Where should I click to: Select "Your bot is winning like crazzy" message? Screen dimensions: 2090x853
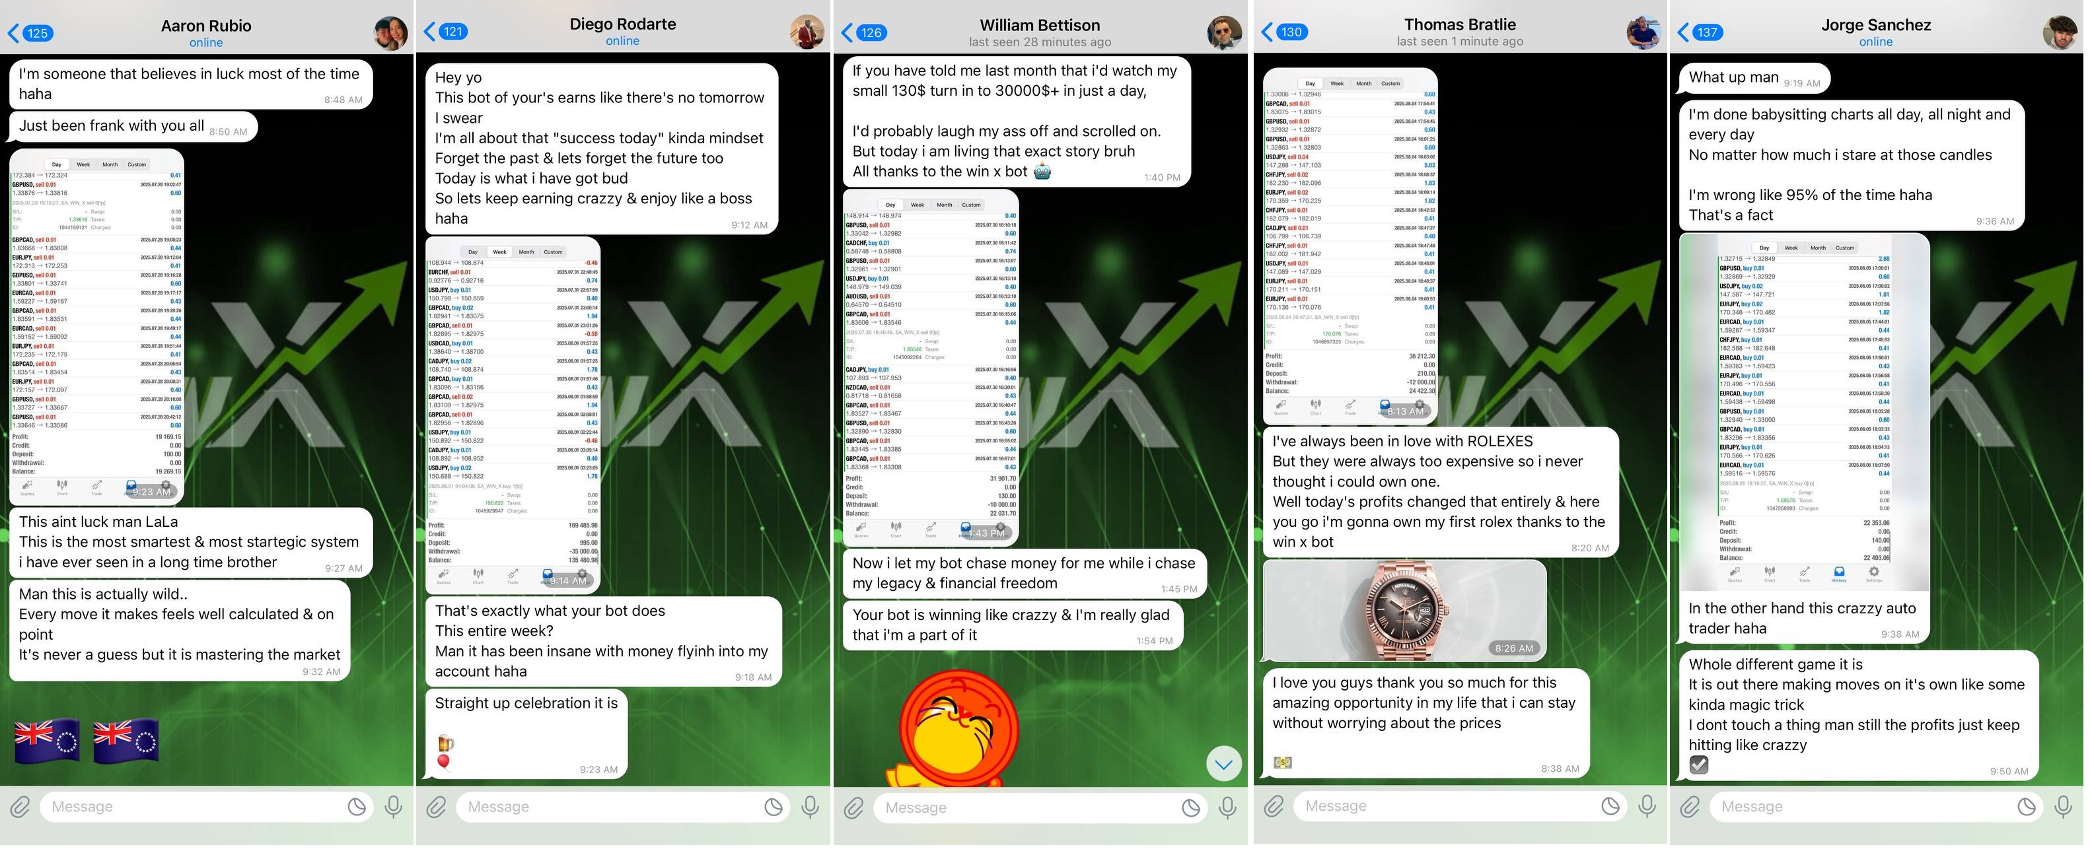[1013, 626]
